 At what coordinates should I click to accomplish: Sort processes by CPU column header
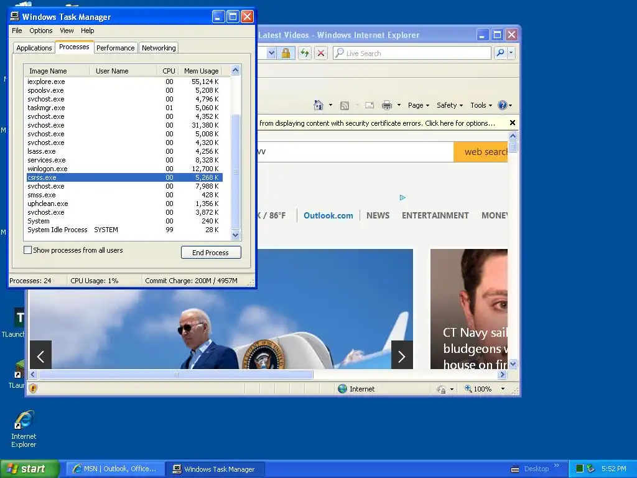(x=168, y=71)
